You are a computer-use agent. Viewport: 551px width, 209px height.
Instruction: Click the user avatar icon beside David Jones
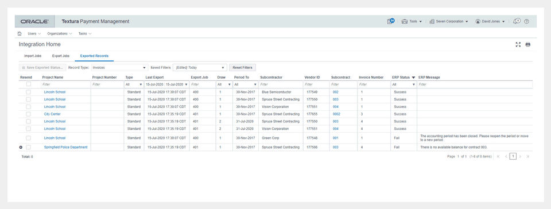pos(478,21)
